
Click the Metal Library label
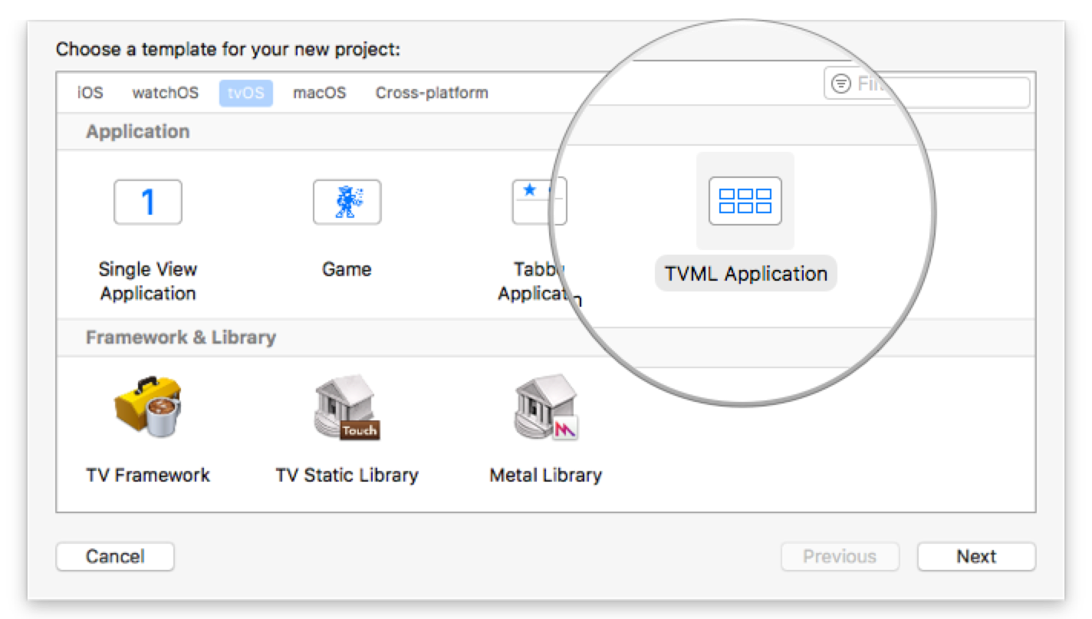(x=546, y=476)
